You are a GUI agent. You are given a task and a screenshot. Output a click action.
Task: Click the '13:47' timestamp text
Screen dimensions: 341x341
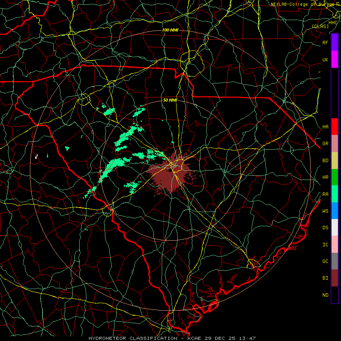(x=247, y=338)
